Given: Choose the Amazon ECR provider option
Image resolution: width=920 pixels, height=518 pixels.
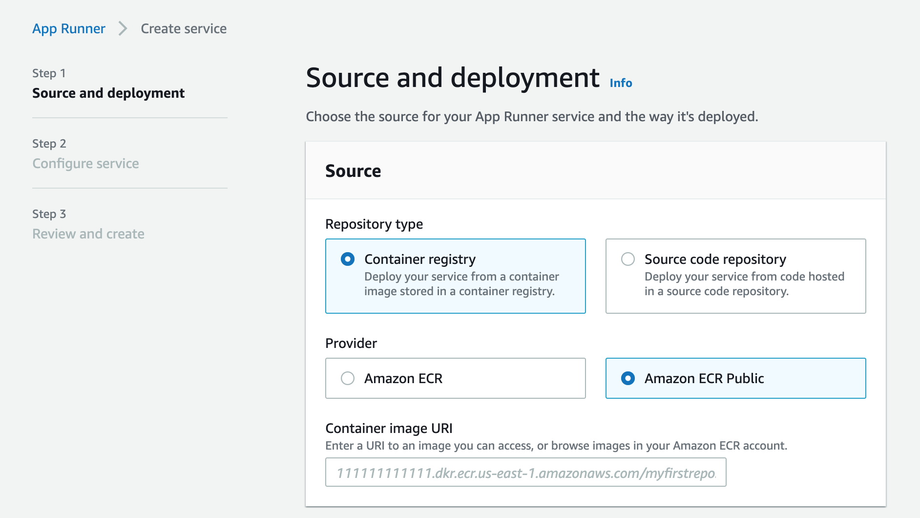Looking at the screenshot, I should point(348,378).
